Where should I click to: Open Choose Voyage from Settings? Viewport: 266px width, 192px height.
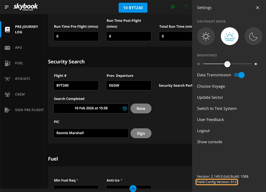(211, 86)
